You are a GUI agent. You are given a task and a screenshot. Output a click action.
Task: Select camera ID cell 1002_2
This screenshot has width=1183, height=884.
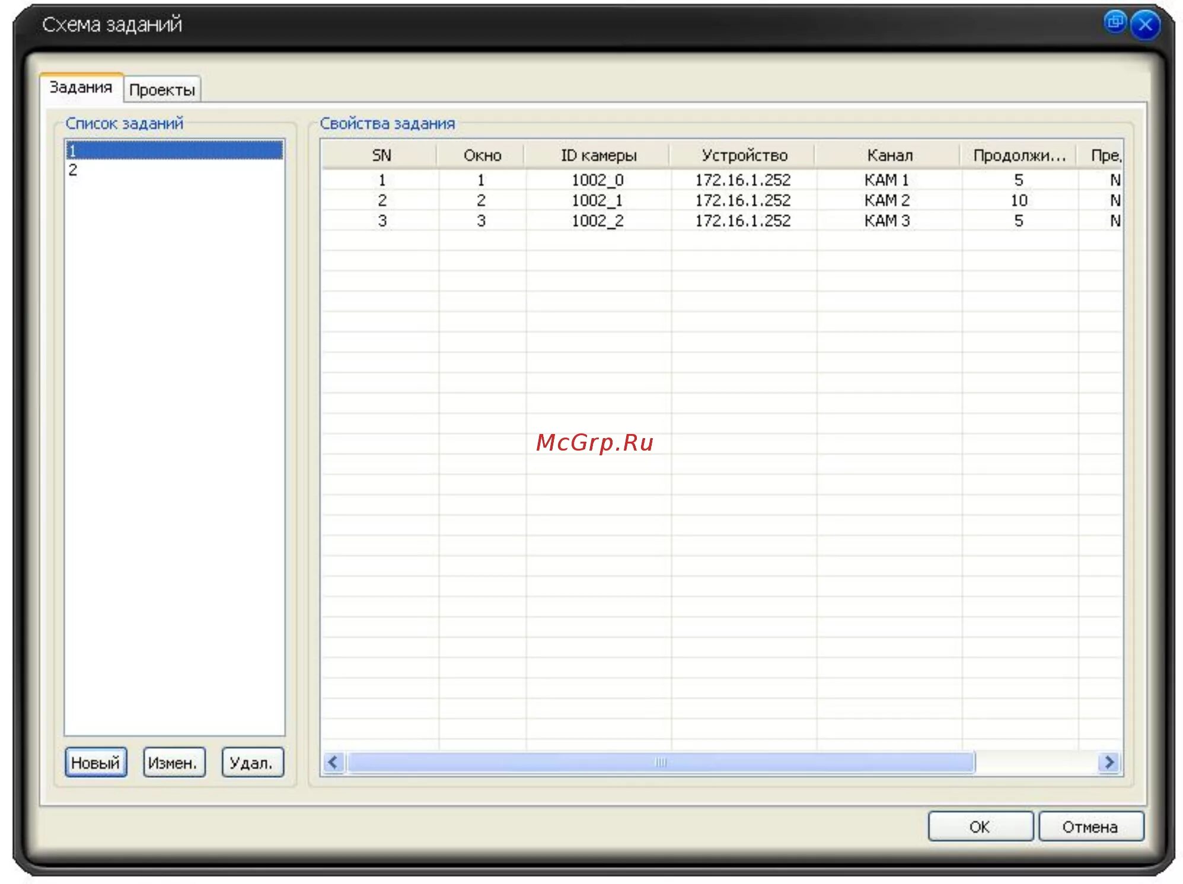[x=598, y=221]
